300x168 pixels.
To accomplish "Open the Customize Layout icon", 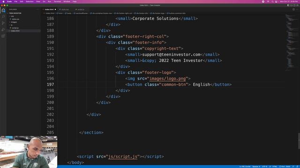I will click(x=297, y=5).
